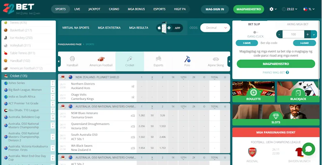Go to the Sports tab

[x=60, y=9]
